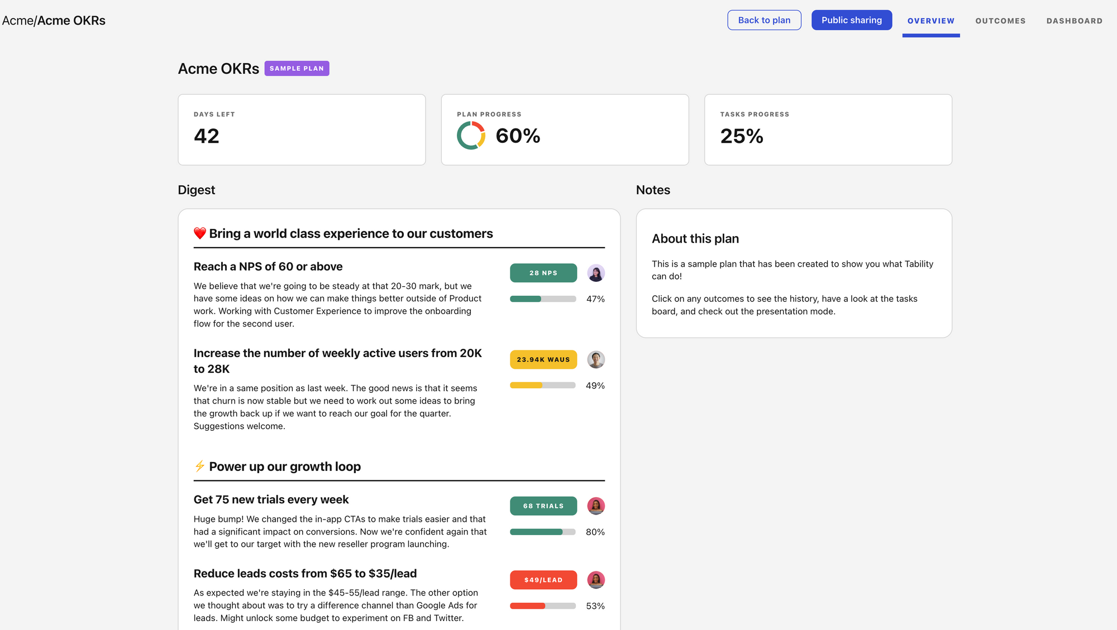Open the Reach a NPS of 60 outcome

(268, 267)
